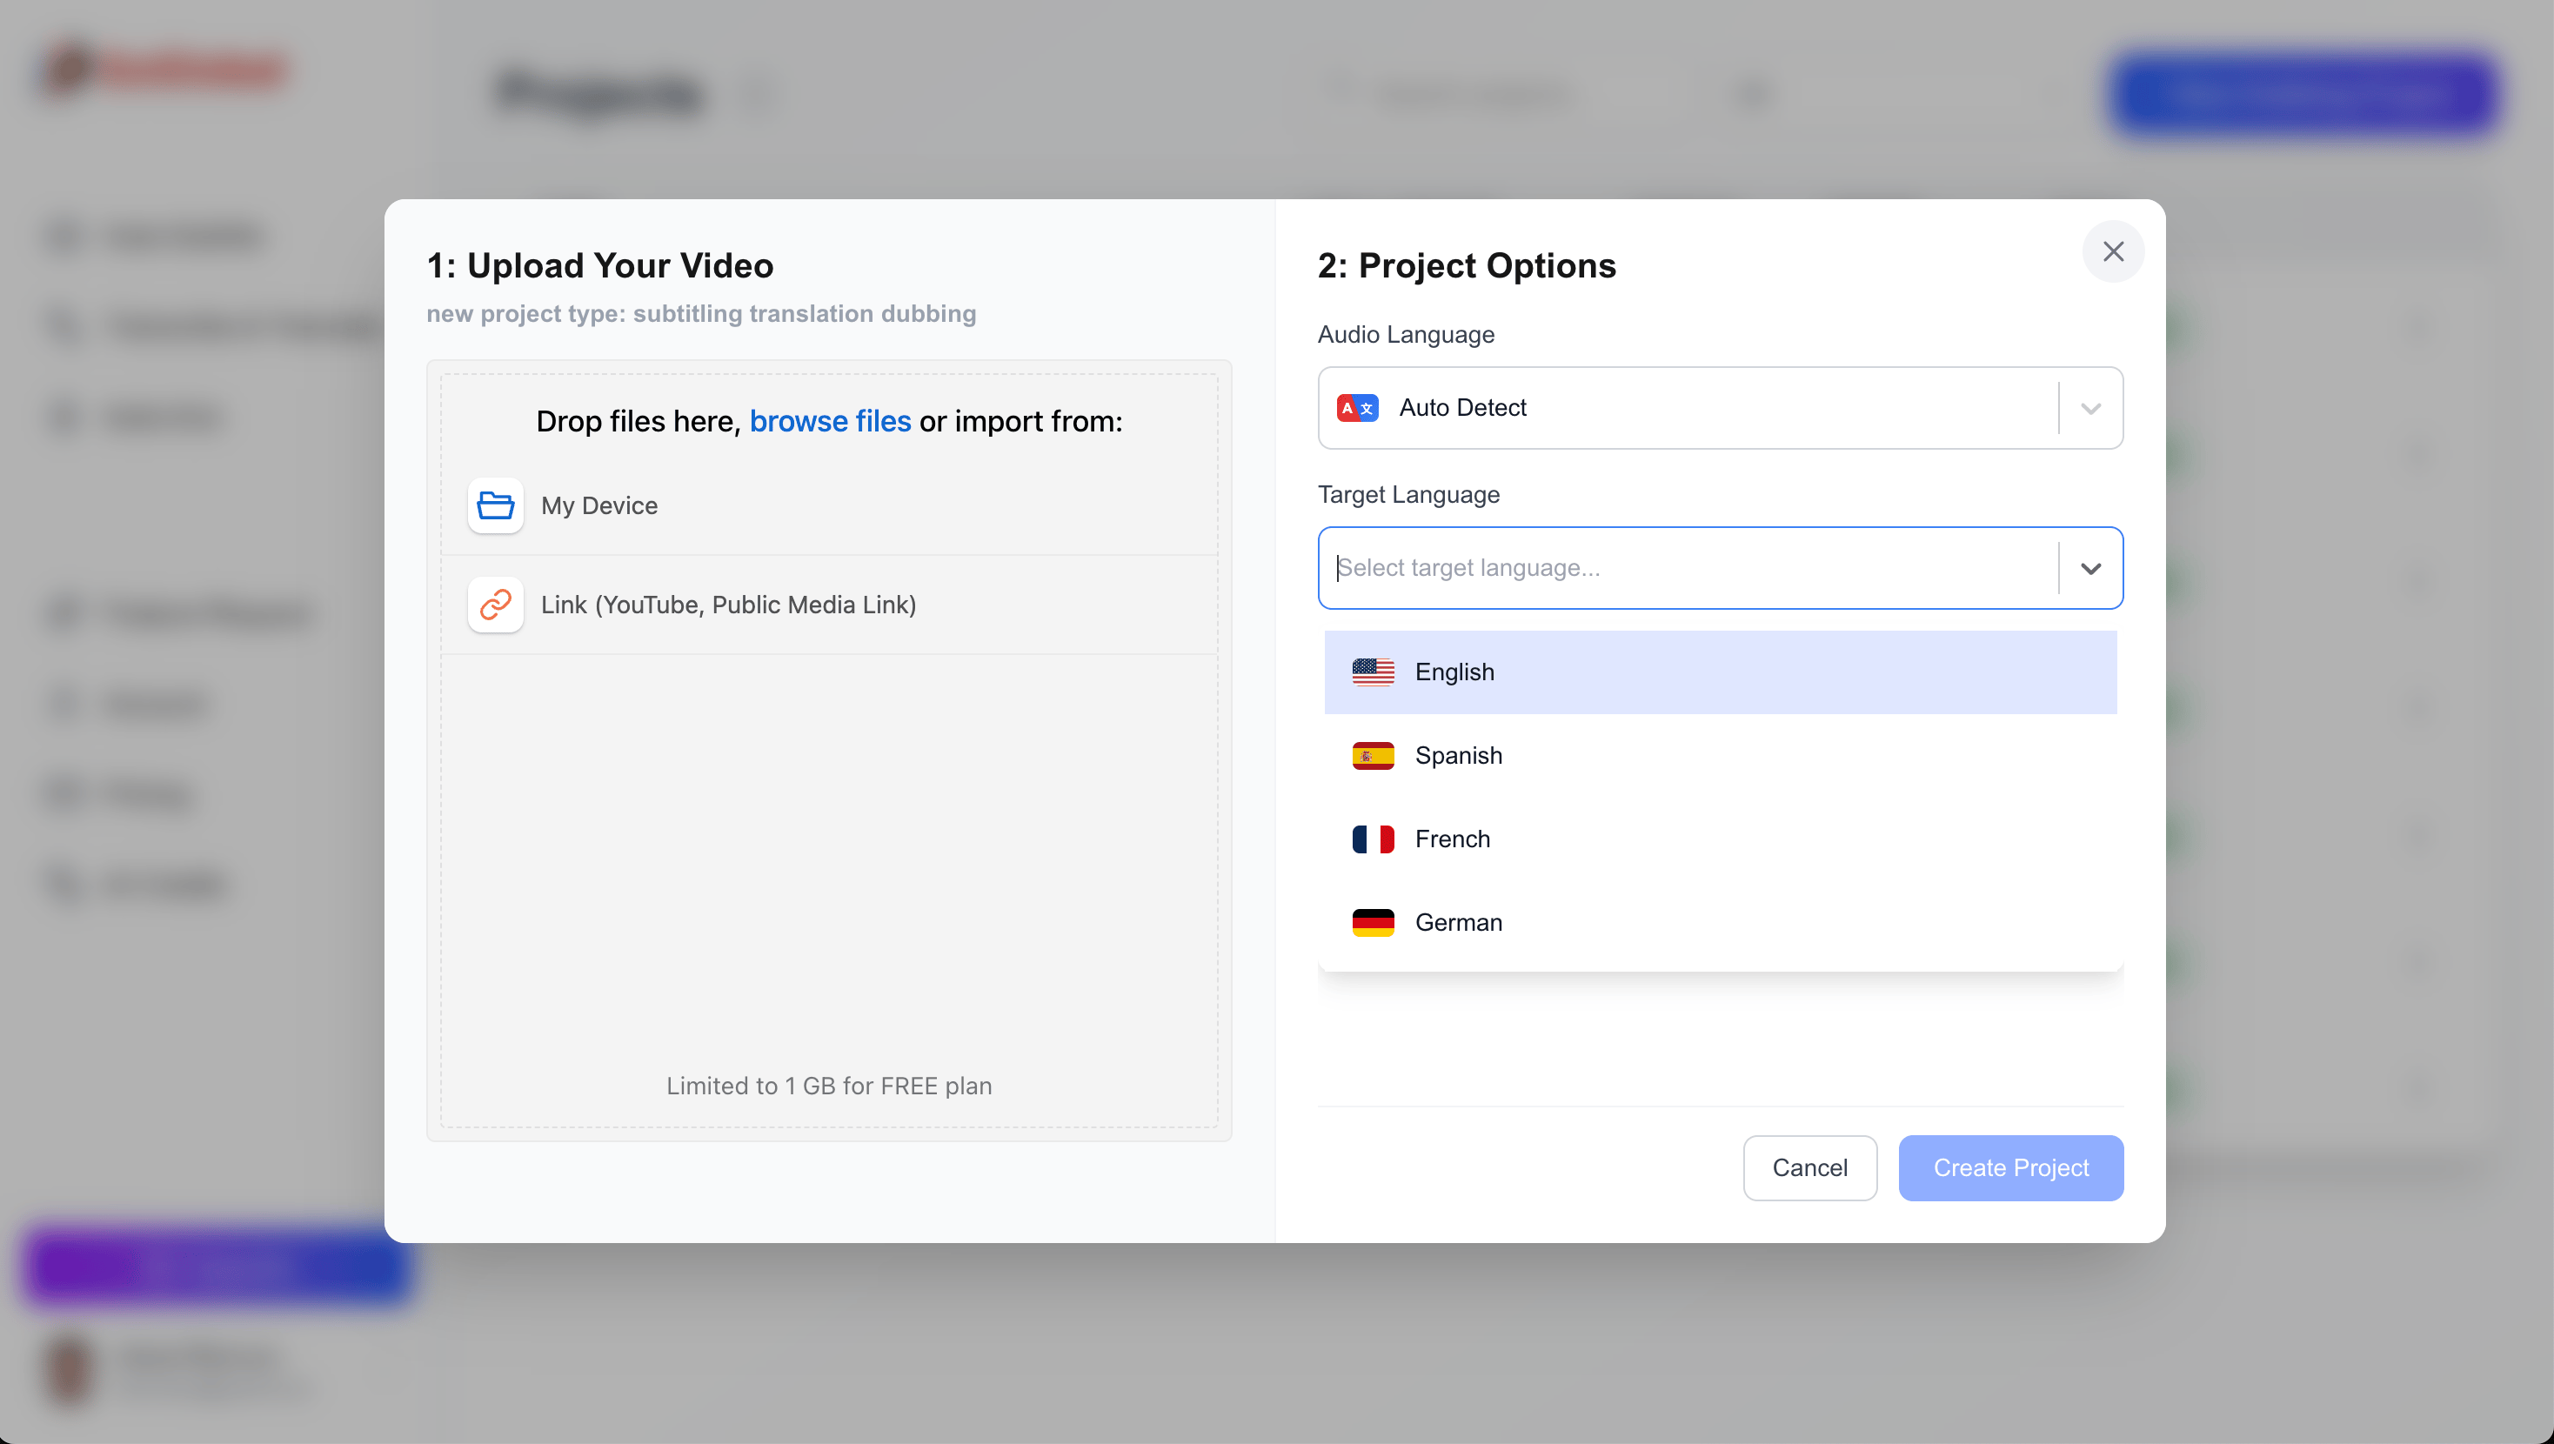This screenshot has height=1444, width=2554.
Task: Cancel the new project dialog
Action: pos(1809,1167)
